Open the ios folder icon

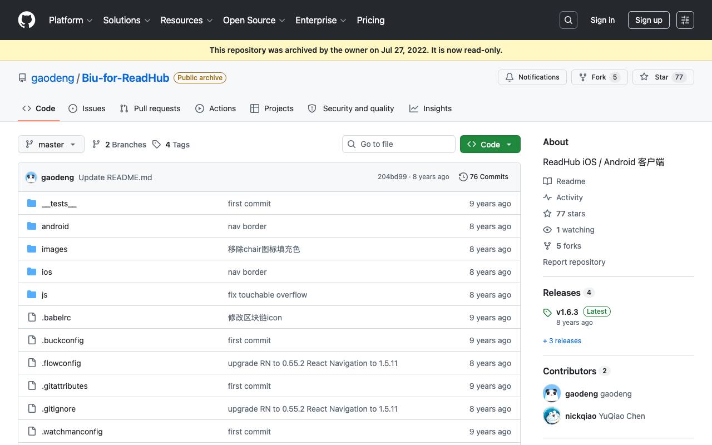32,272
